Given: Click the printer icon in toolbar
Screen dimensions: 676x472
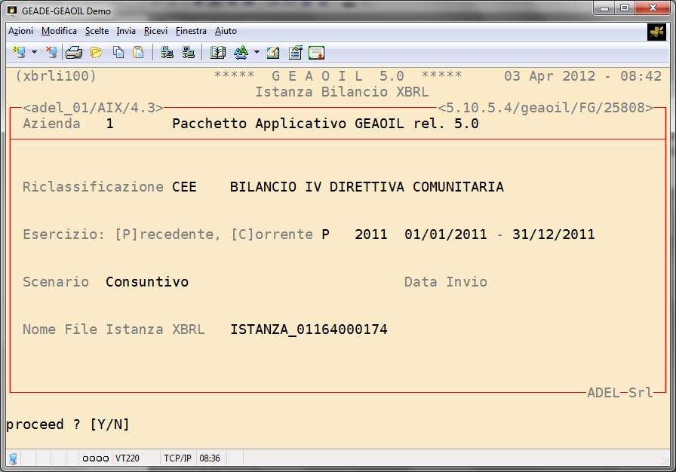Looking at the screenshot, I should click(x=74, y=53).
